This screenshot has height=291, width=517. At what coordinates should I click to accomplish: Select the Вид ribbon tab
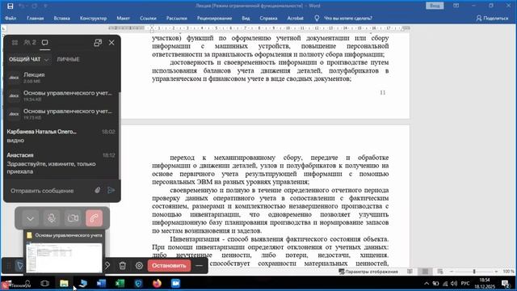coord(246,18)
